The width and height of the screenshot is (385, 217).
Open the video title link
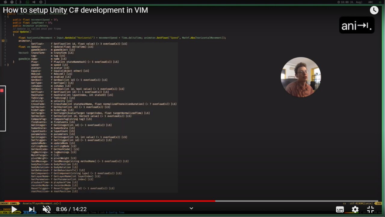pyautogui.click(x=75, y=10)
